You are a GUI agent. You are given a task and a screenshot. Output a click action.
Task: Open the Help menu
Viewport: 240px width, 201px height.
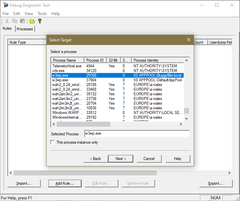click(55, 14)
